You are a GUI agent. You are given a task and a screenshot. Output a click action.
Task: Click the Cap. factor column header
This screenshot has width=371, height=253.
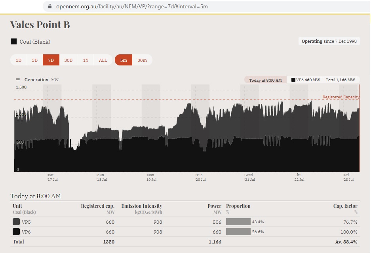[345, 206]
